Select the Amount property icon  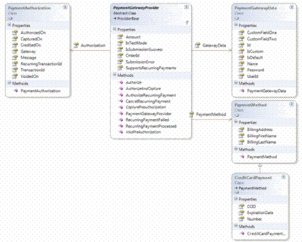click(120, 37)
